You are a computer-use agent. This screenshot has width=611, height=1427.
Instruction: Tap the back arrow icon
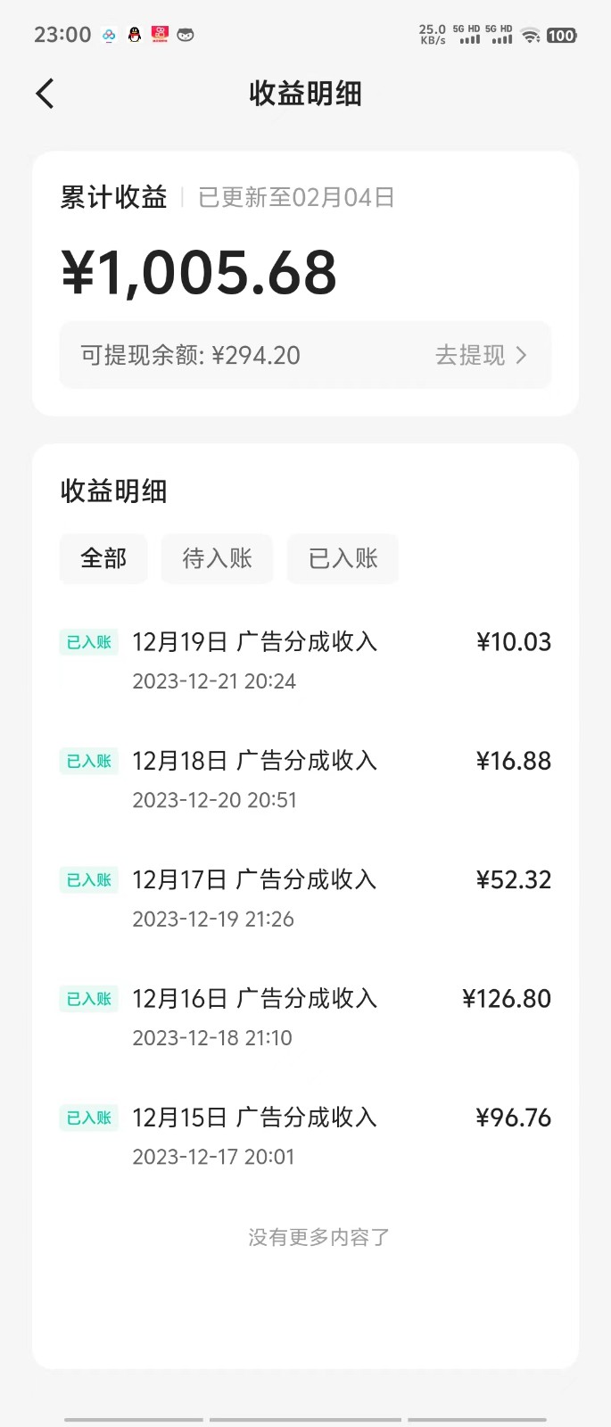pos(45,94)
